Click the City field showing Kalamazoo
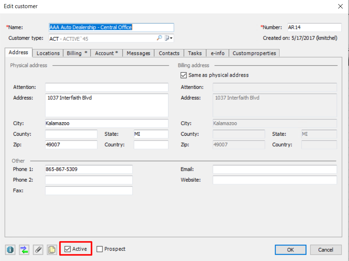Screen dimensions: 349x261 point(107,123)
